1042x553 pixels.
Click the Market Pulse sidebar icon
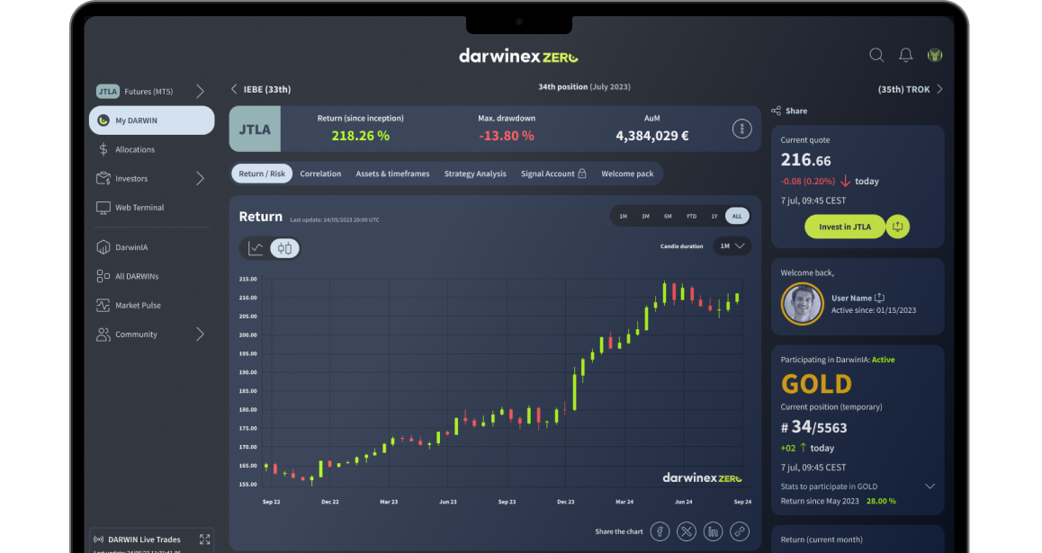pyautogui.click(x=103, y=306)
